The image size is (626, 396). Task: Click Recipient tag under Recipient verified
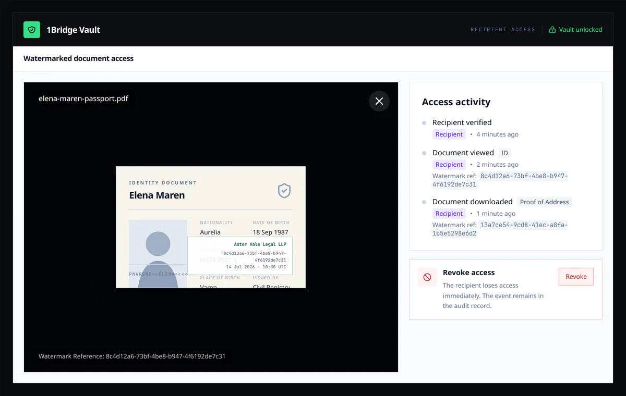coord(449,134)
